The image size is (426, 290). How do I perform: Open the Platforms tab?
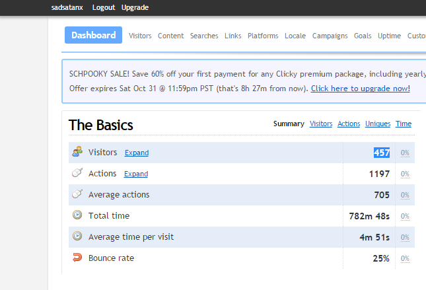point(263,36)
